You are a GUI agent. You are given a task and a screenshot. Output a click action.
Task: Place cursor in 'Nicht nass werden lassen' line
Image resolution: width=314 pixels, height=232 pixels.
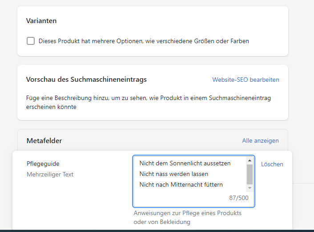(173, 174)
